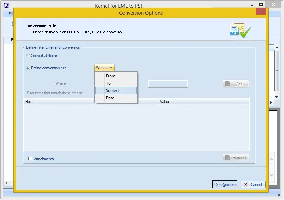The image size is (284, 200).
Task: Click the filter value input field
Action: pos(168,84)
